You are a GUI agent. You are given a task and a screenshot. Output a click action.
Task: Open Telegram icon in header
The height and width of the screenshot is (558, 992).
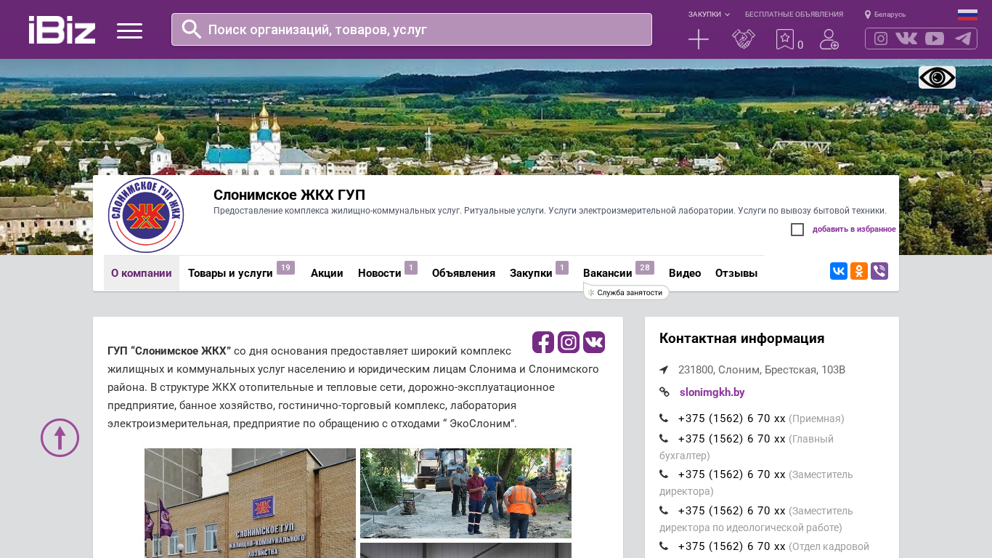[x=963, y=39]
